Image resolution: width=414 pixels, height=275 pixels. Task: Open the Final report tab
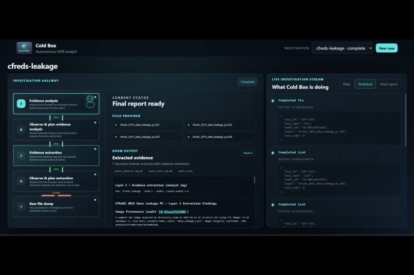coord(389,84)
